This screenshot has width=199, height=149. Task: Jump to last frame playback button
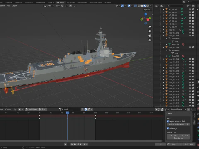click(x=87, y=144)
